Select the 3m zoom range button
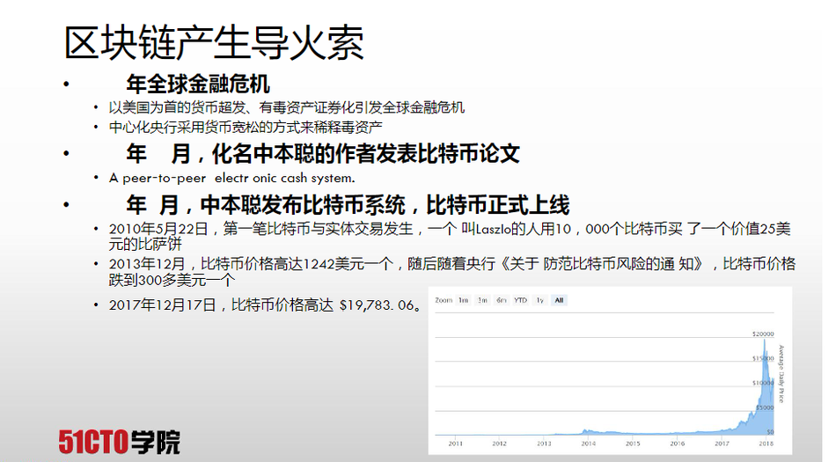This screenshot has height=462, width=836. pos(482,300)
